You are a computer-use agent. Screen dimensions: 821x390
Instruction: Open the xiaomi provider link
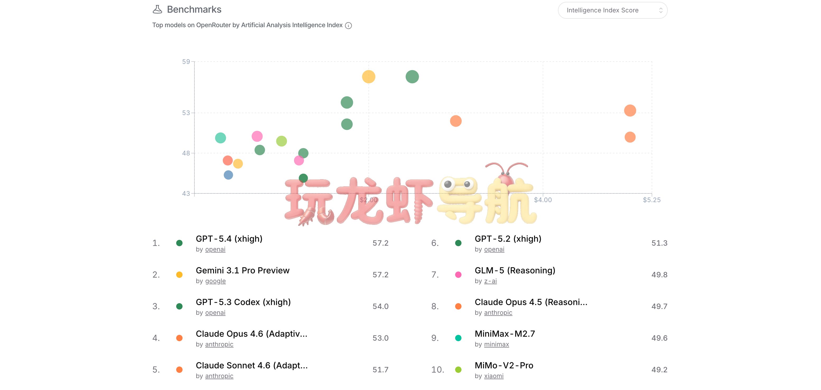pos(494,376)
